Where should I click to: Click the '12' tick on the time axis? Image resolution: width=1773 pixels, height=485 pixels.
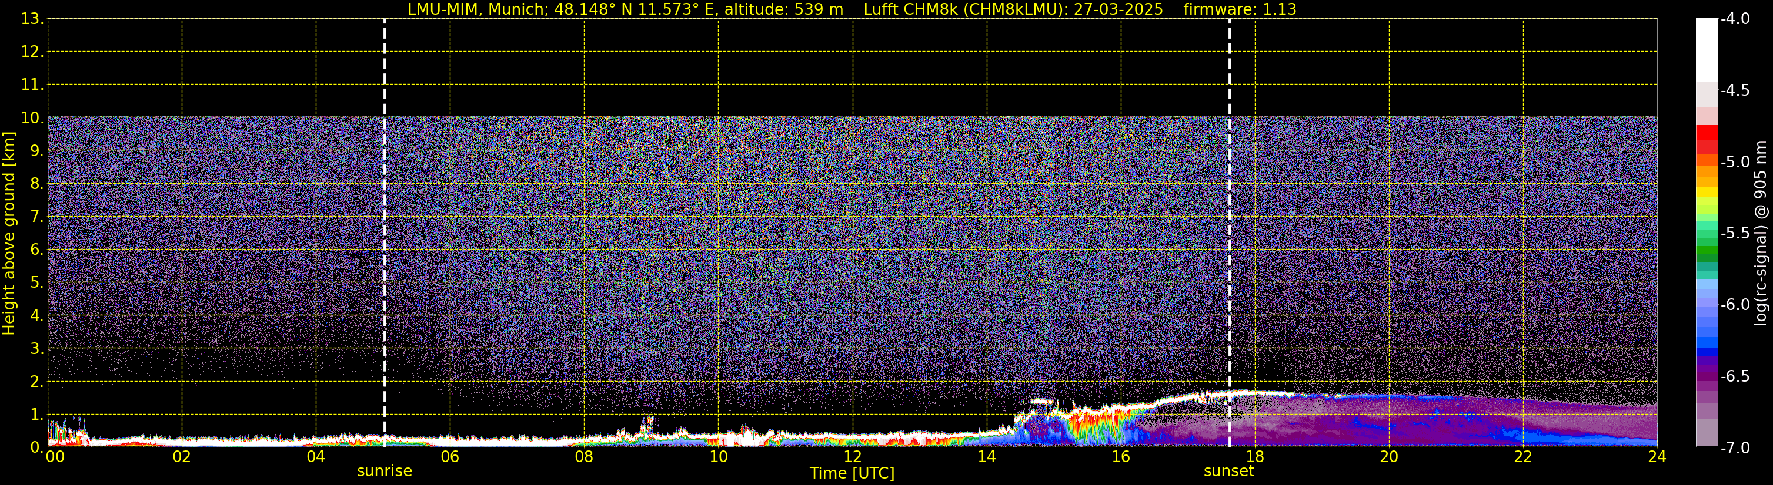click(853, 457)
